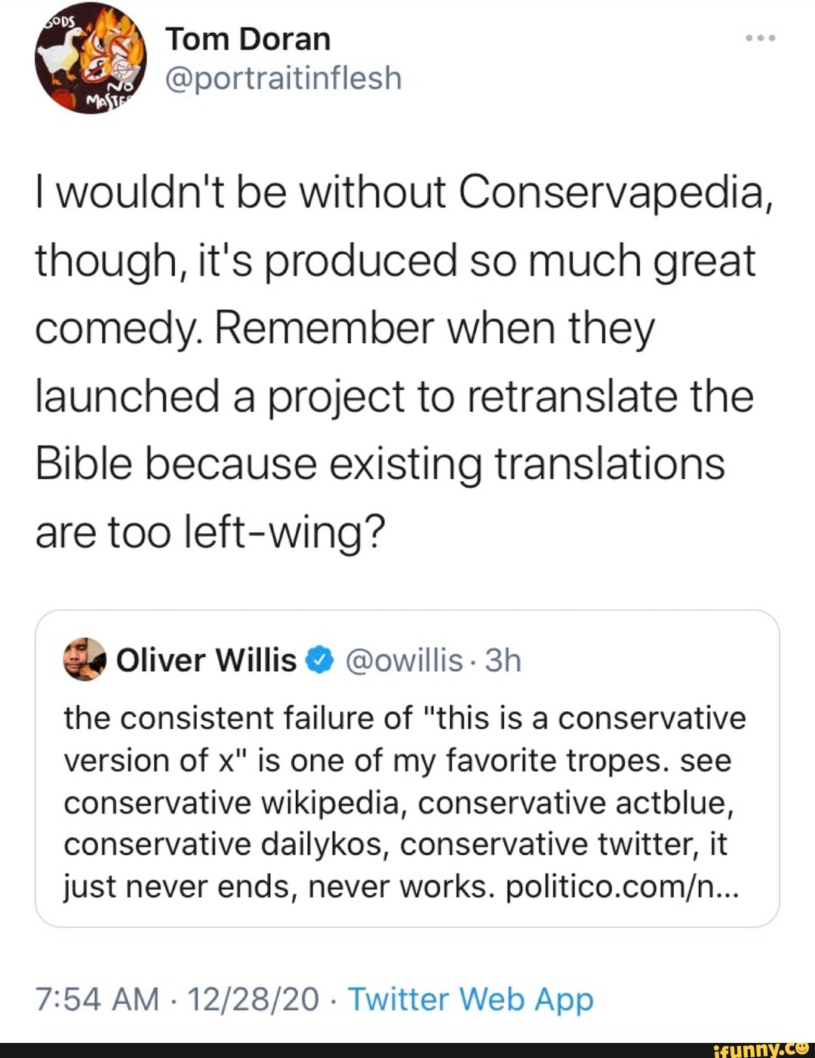815x1058 pixels.
Task: Click the 7:54 AM tweet time
Action: click(97, 999)
